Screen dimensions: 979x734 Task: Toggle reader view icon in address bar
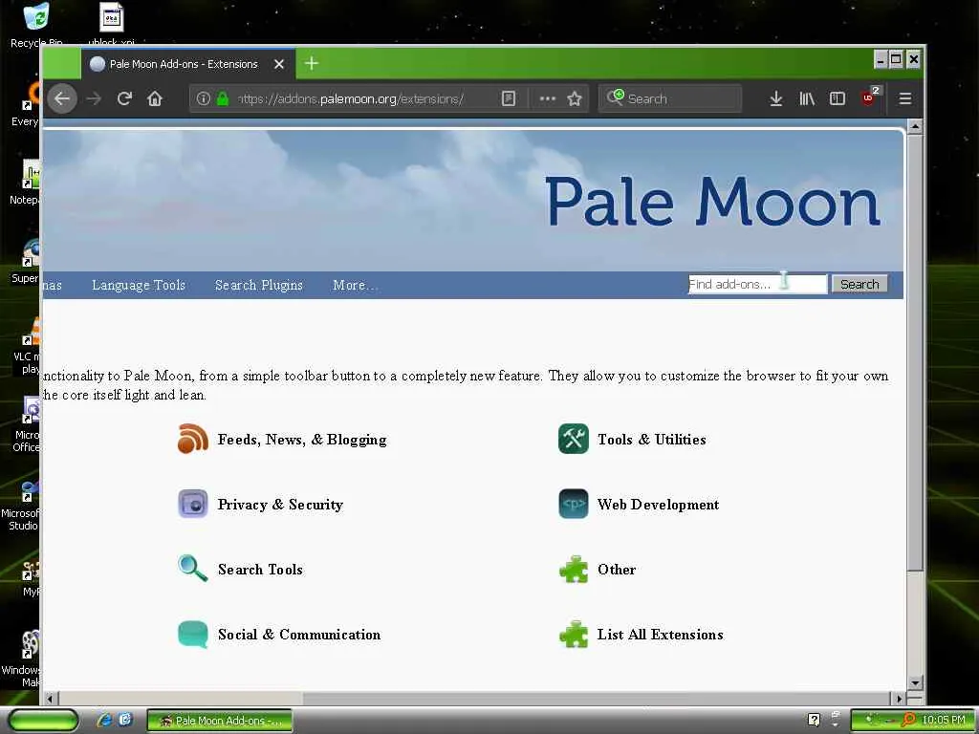(509, 98)
